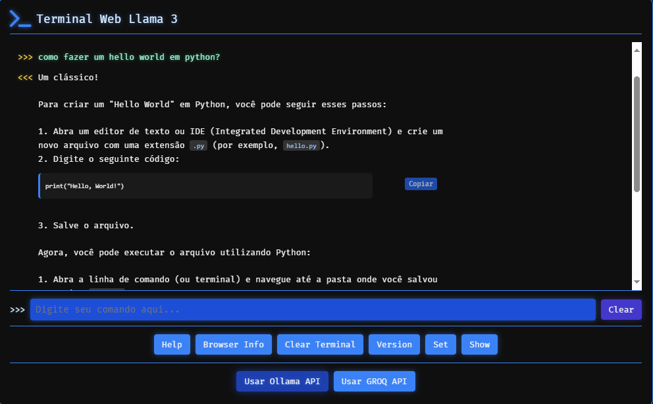Switch to Usar Ollama API

[282, 382]
